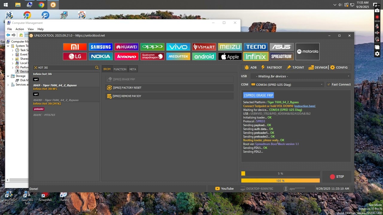This screenshot has height=215, width=383.
Task: Open Action menu in Computer Management
Action: click(20, 29)
